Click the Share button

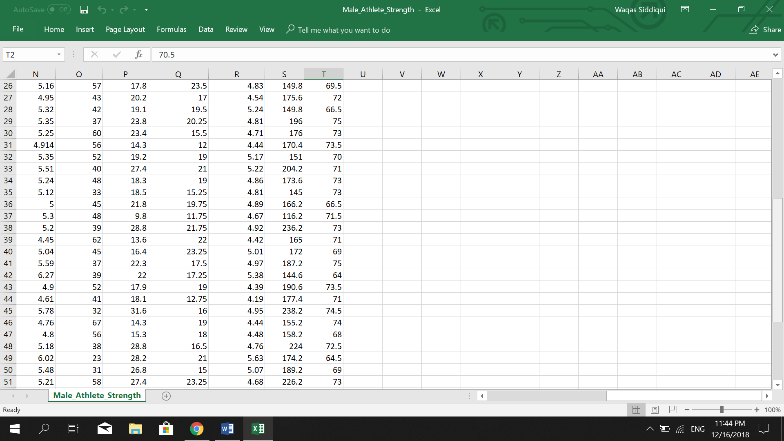coord(764,29)
